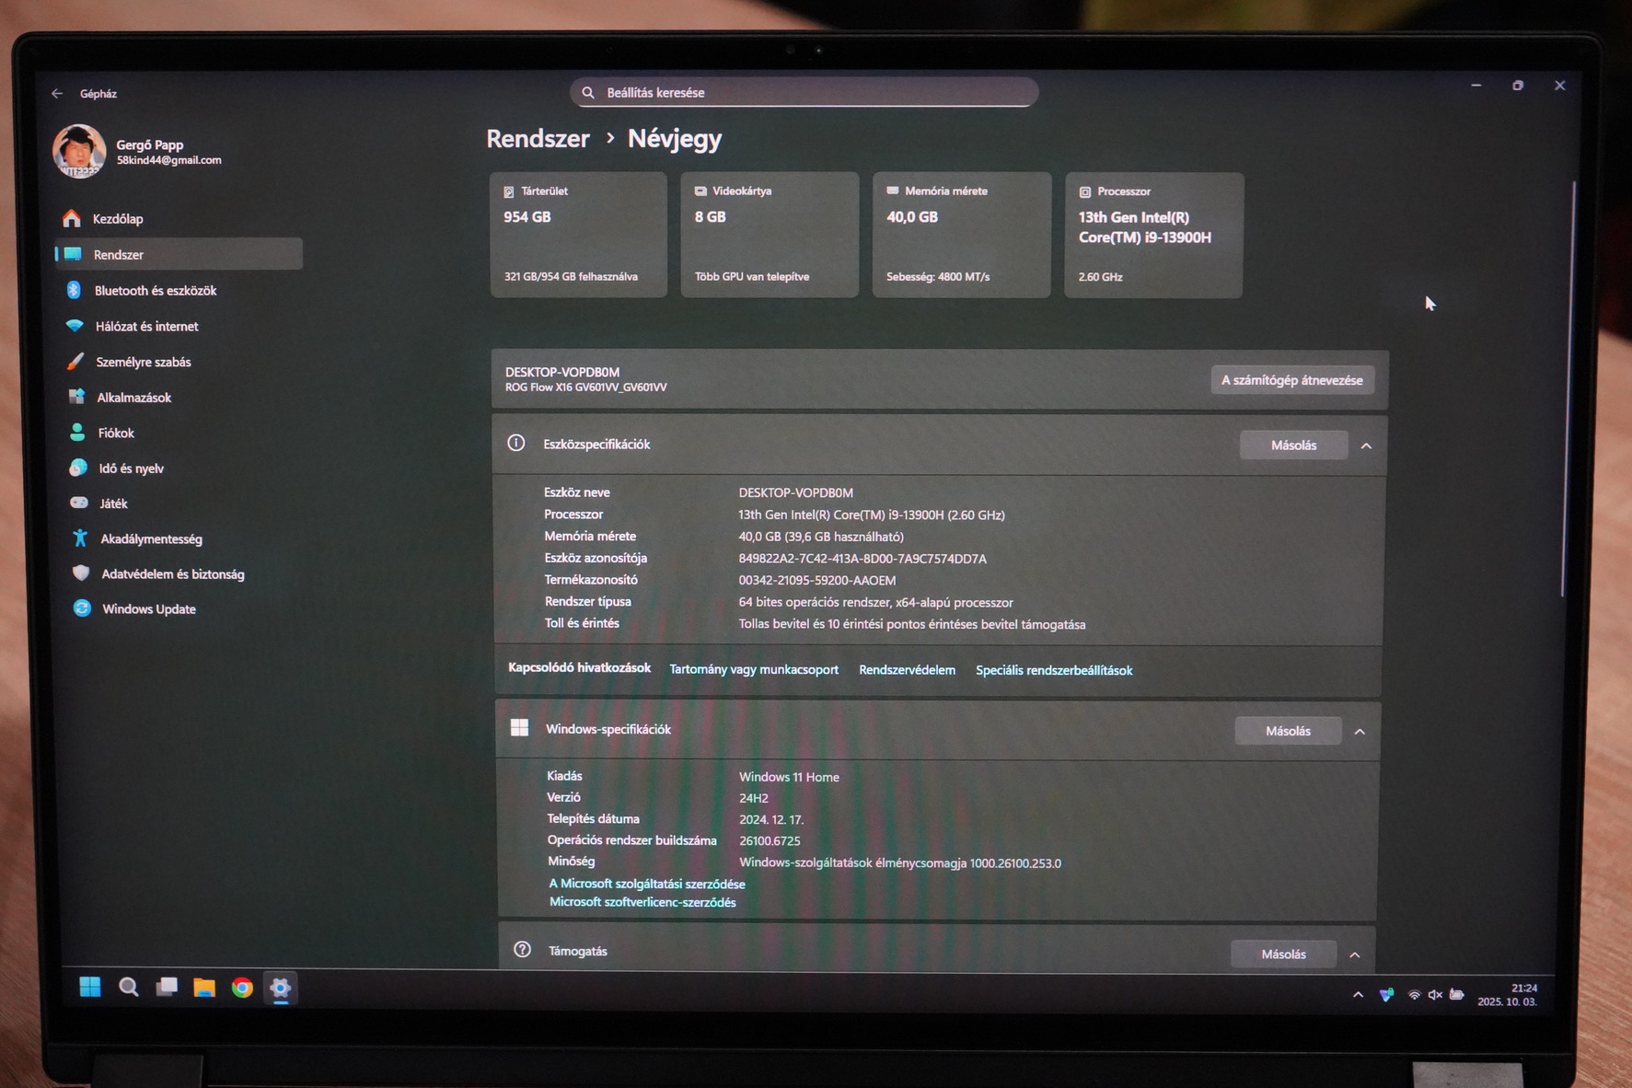Click the Tárterület disk icon in the card
Image resolution: width=1632 pixels, height=1088 pixels.
point(509,191)
